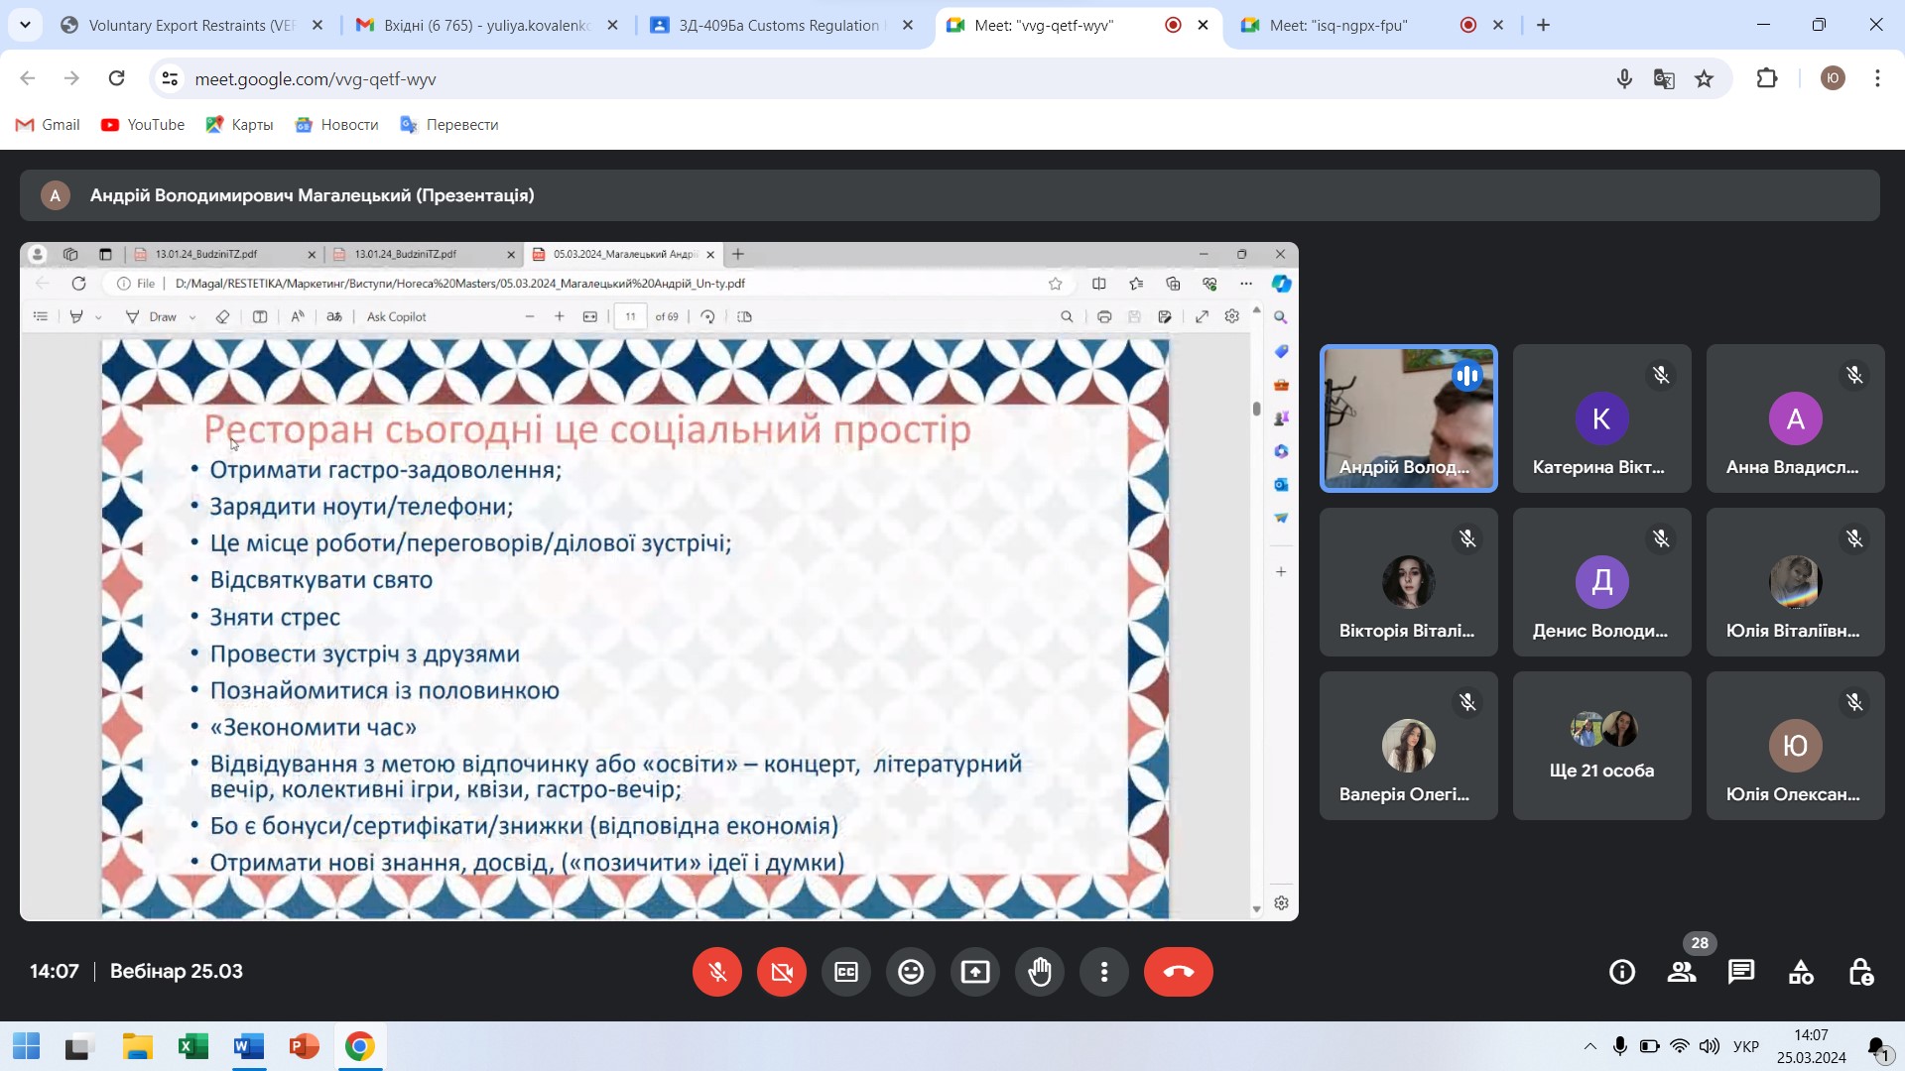Toggle closed captions on
1905x1071 pixels.
point(846,972)
